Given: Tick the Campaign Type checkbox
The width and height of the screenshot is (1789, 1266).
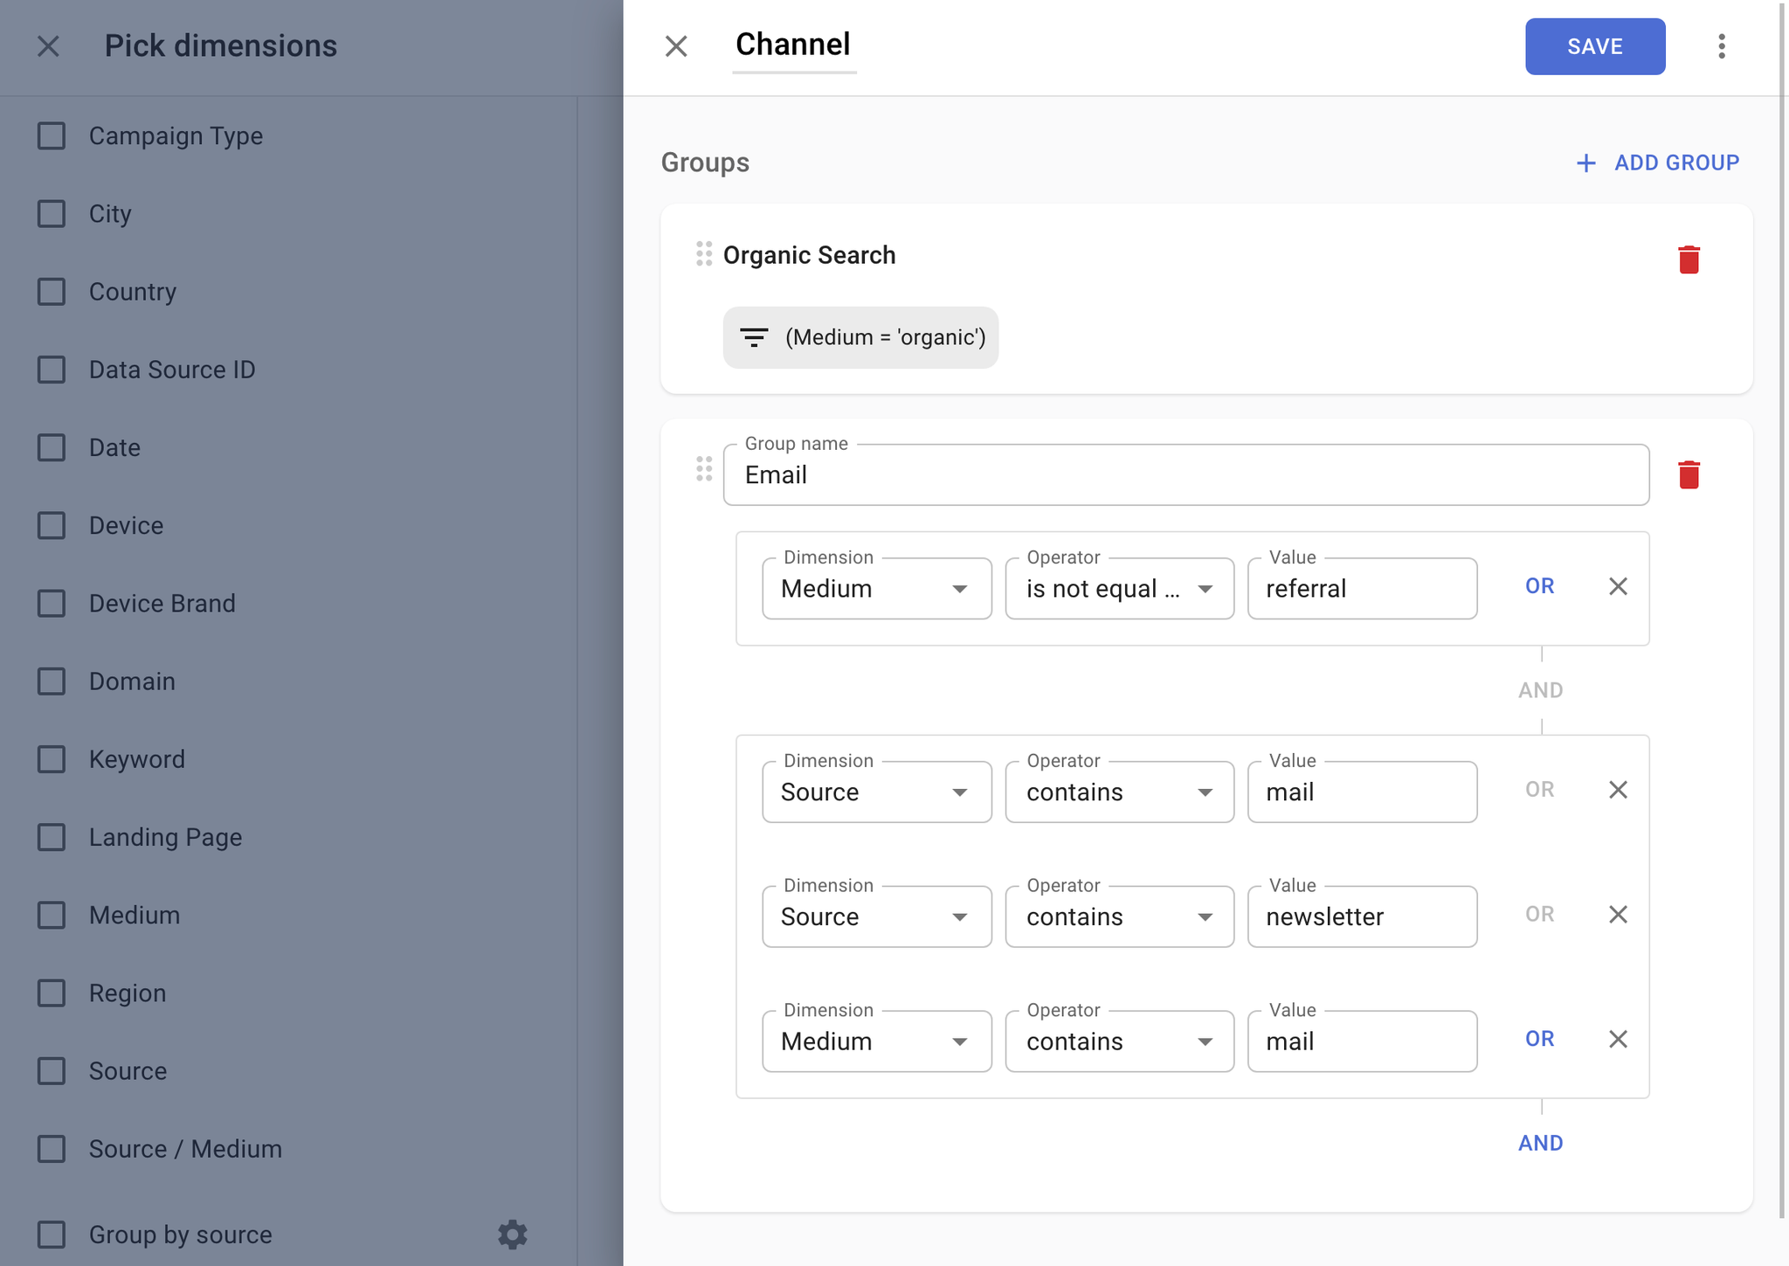Looking at the screenshot, I should pos(52,136).
